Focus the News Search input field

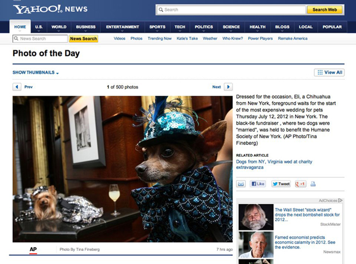(x=40, y=38)
